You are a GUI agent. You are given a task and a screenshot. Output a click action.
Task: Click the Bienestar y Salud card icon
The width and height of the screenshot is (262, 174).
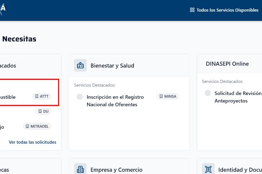(80, 65)
